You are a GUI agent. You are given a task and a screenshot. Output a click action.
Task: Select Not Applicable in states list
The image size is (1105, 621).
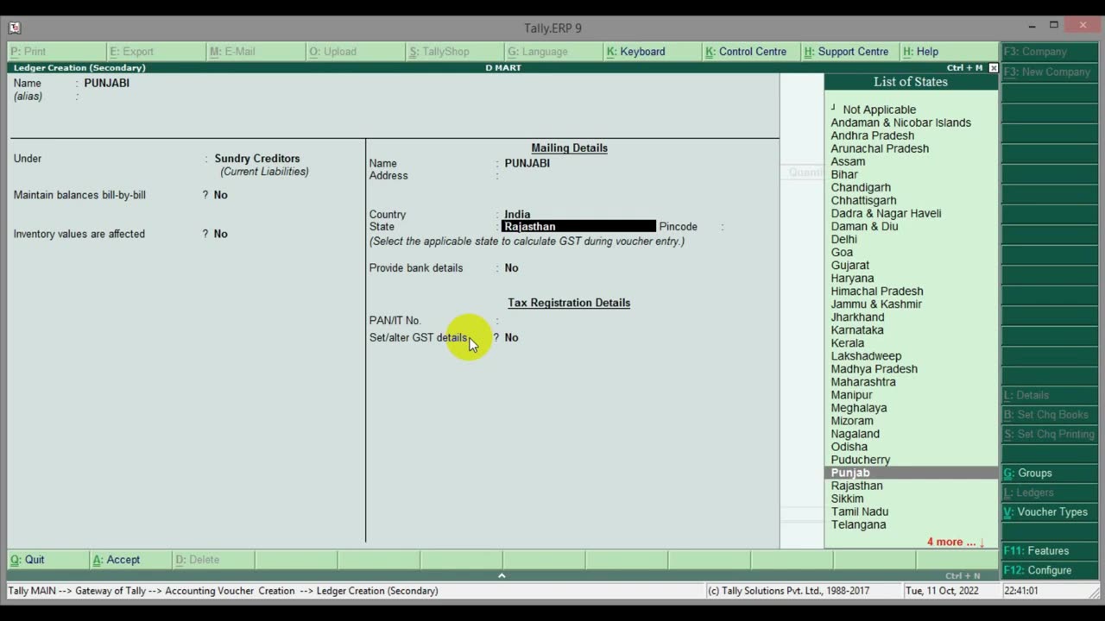(x=879, y=110)
